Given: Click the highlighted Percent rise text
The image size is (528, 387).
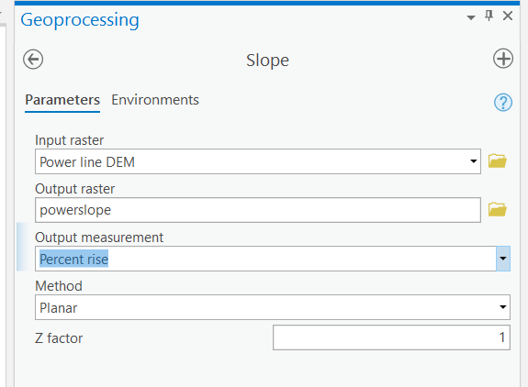Looking at the screenshot, I should (x=73, y=259).
